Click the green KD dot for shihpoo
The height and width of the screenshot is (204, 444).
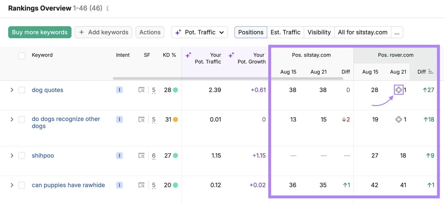click(x=175, y=155)
